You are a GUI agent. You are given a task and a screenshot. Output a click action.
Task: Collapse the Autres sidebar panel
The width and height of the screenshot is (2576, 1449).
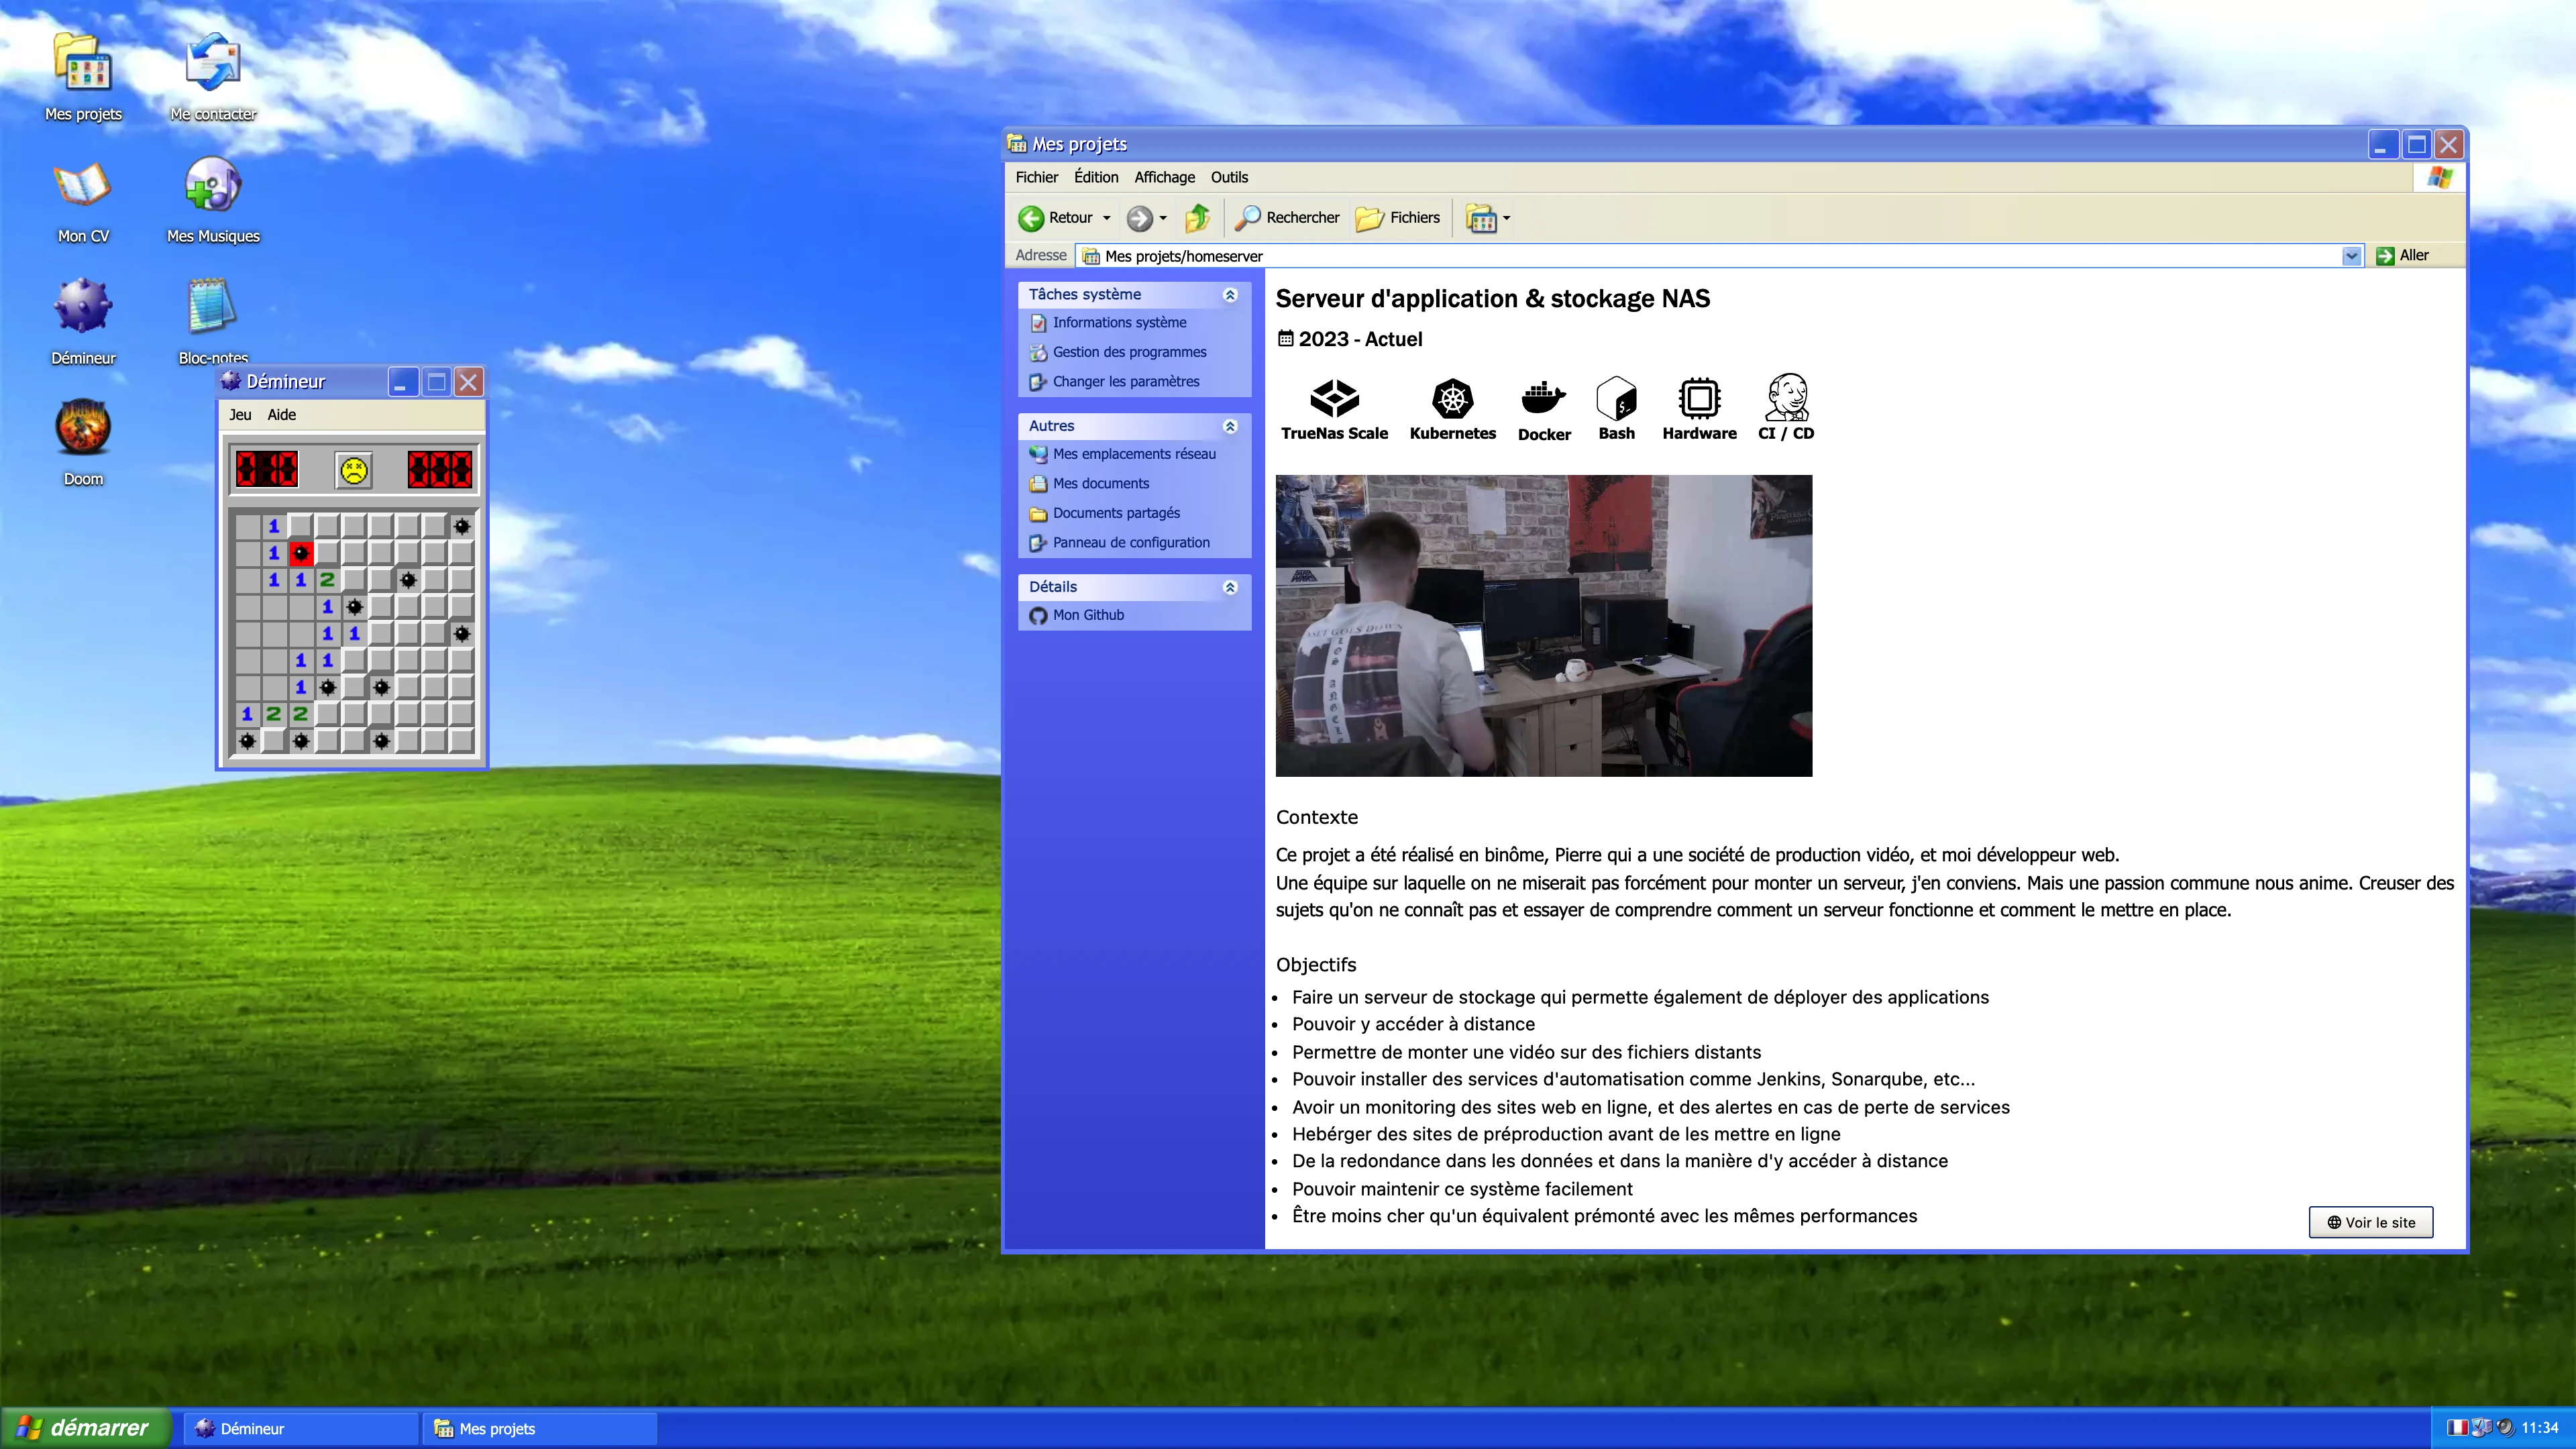1230,426
